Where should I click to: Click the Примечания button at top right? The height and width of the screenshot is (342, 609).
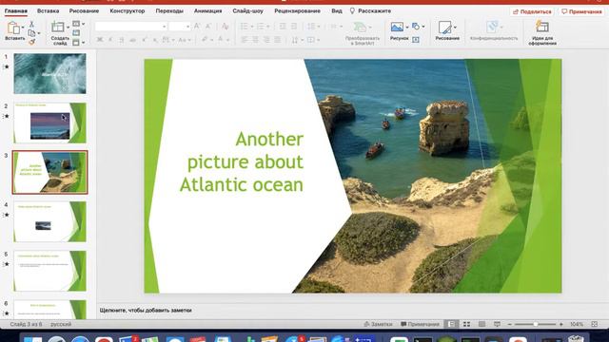click(581, 11)
